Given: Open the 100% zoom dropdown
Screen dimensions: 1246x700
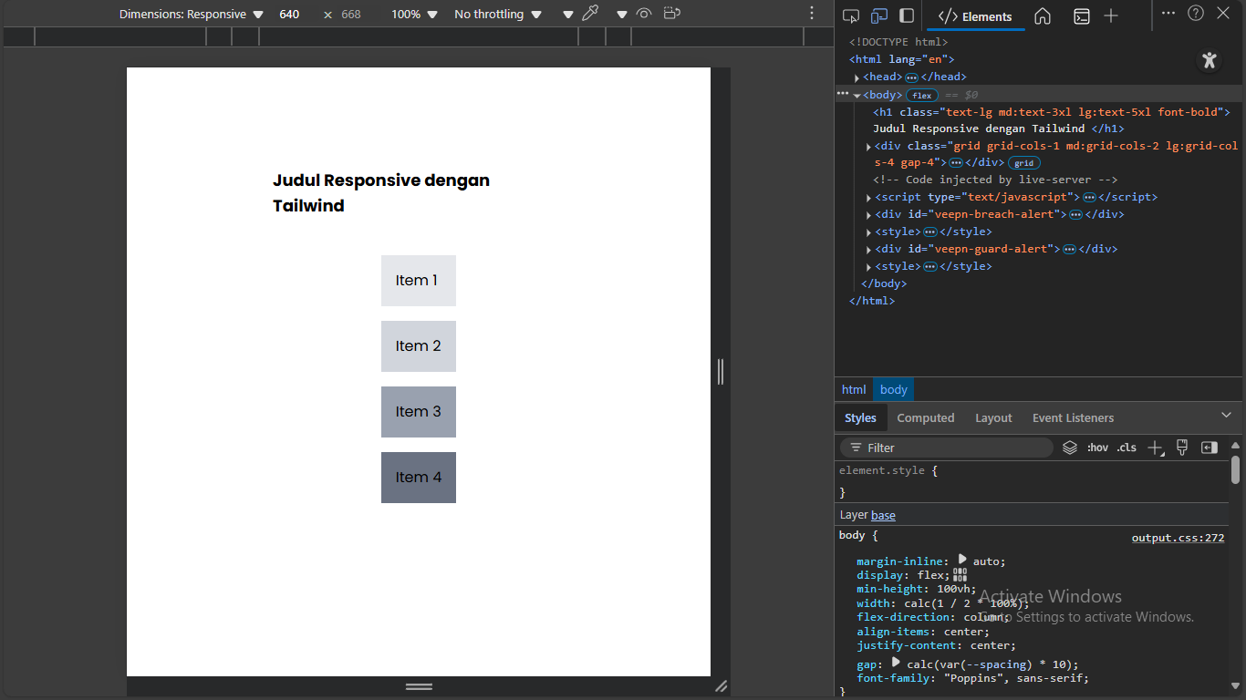Looking at the screenshot, I should pyautogui.click(x=414, y=15).
